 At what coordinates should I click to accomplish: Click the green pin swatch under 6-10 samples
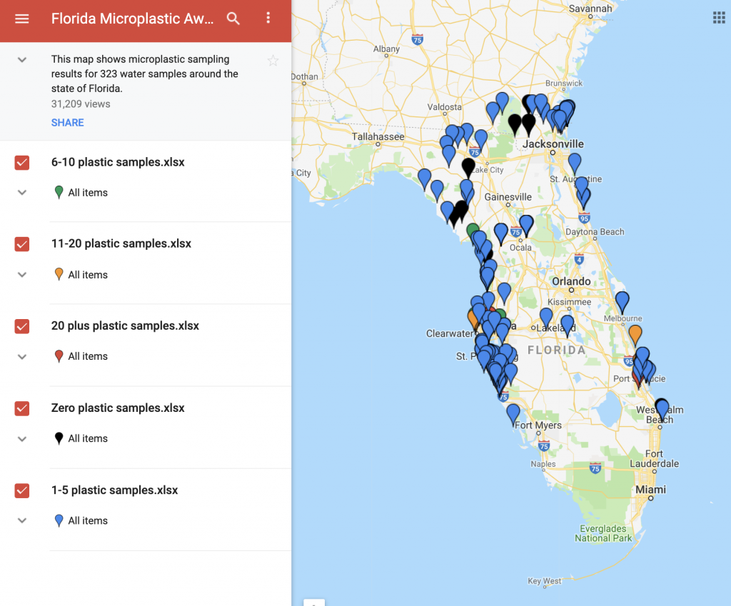click(59, 192)
